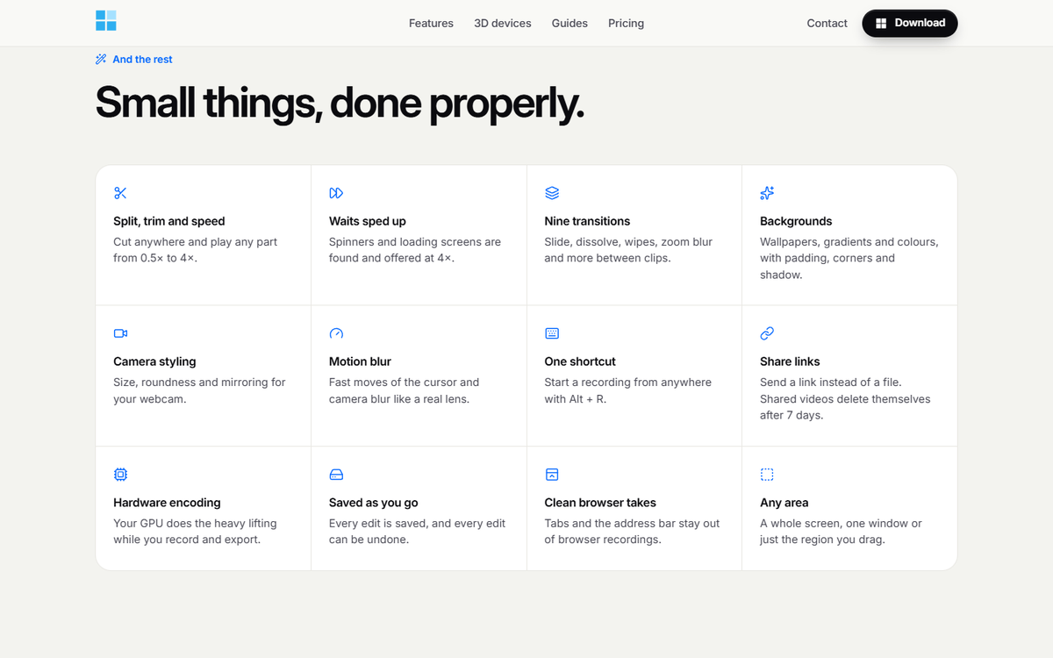
Task: Click the magic wand icon beside And the rest
Action: click(101, 60)
